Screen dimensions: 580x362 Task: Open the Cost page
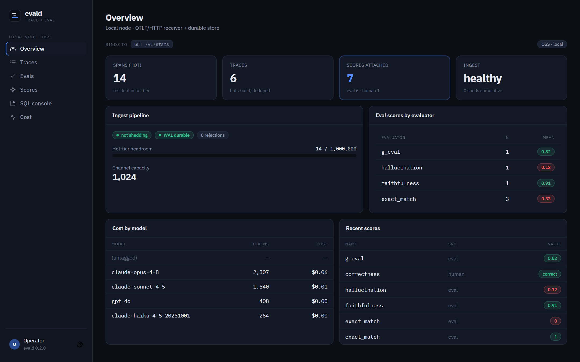tap(46, 117)
